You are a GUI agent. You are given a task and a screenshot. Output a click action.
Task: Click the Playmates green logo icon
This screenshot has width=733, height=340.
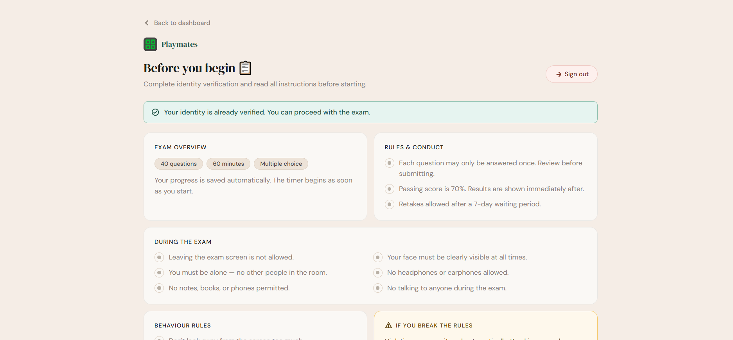pos(150,44)
